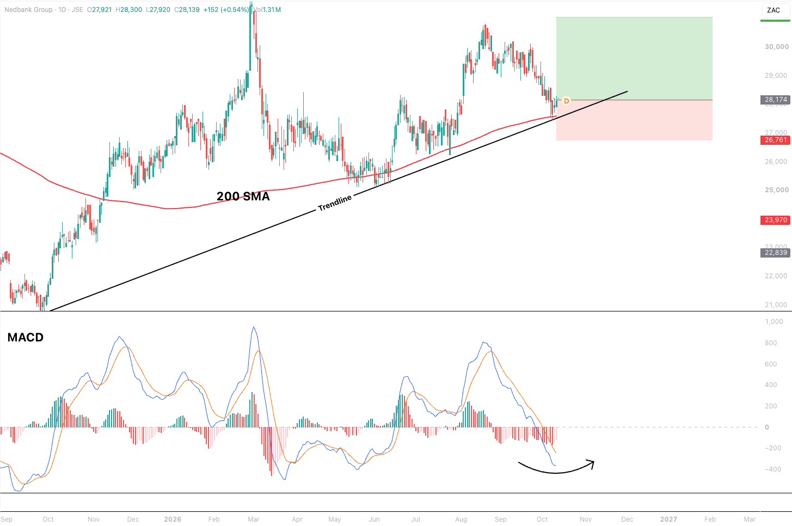Select the 200 SMA text annotation
This screenshot has width=792, height=526.
(243, 197)
